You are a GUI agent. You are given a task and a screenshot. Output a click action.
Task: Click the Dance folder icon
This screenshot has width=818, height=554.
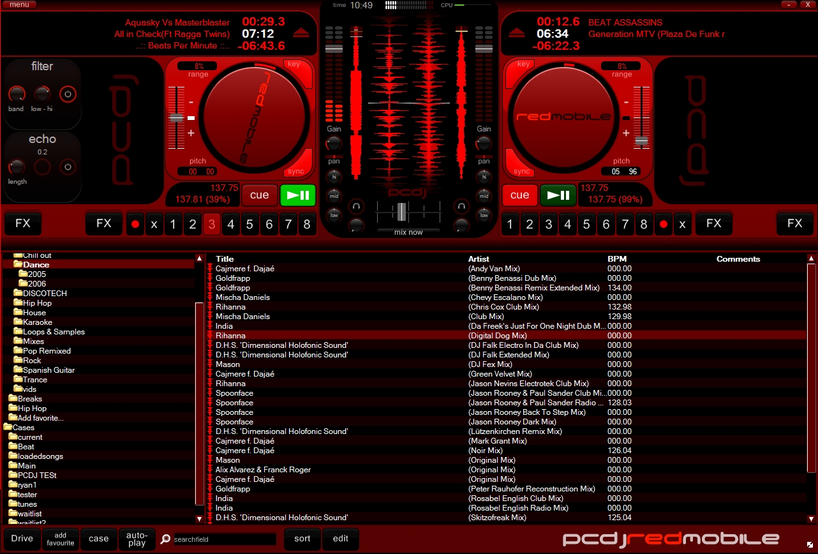click(18, 264)
